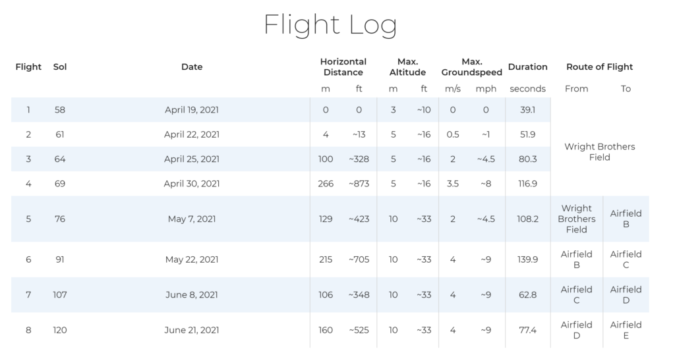Click the Max. Altitude header

point(407,67)
